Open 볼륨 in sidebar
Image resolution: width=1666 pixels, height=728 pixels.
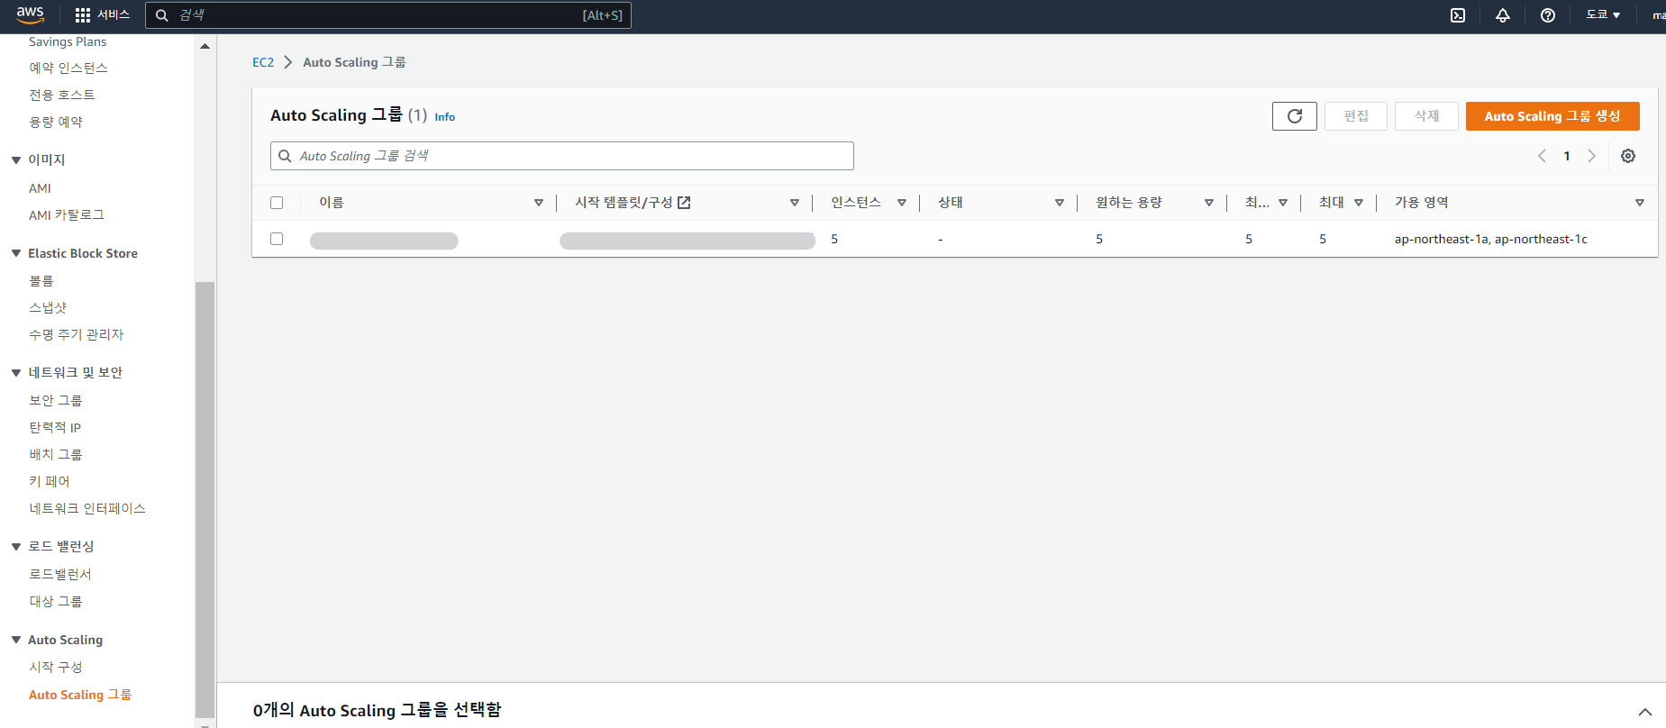click(x=41, y=281)
